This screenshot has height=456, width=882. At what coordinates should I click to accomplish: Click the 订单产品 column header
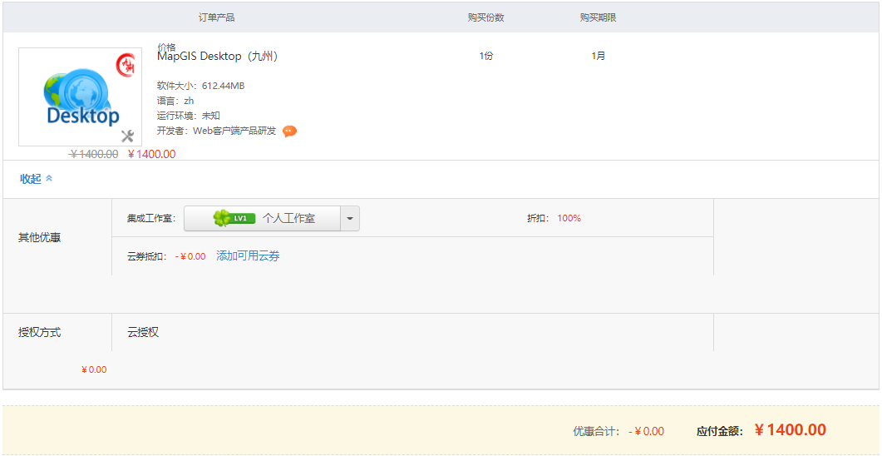217,17
